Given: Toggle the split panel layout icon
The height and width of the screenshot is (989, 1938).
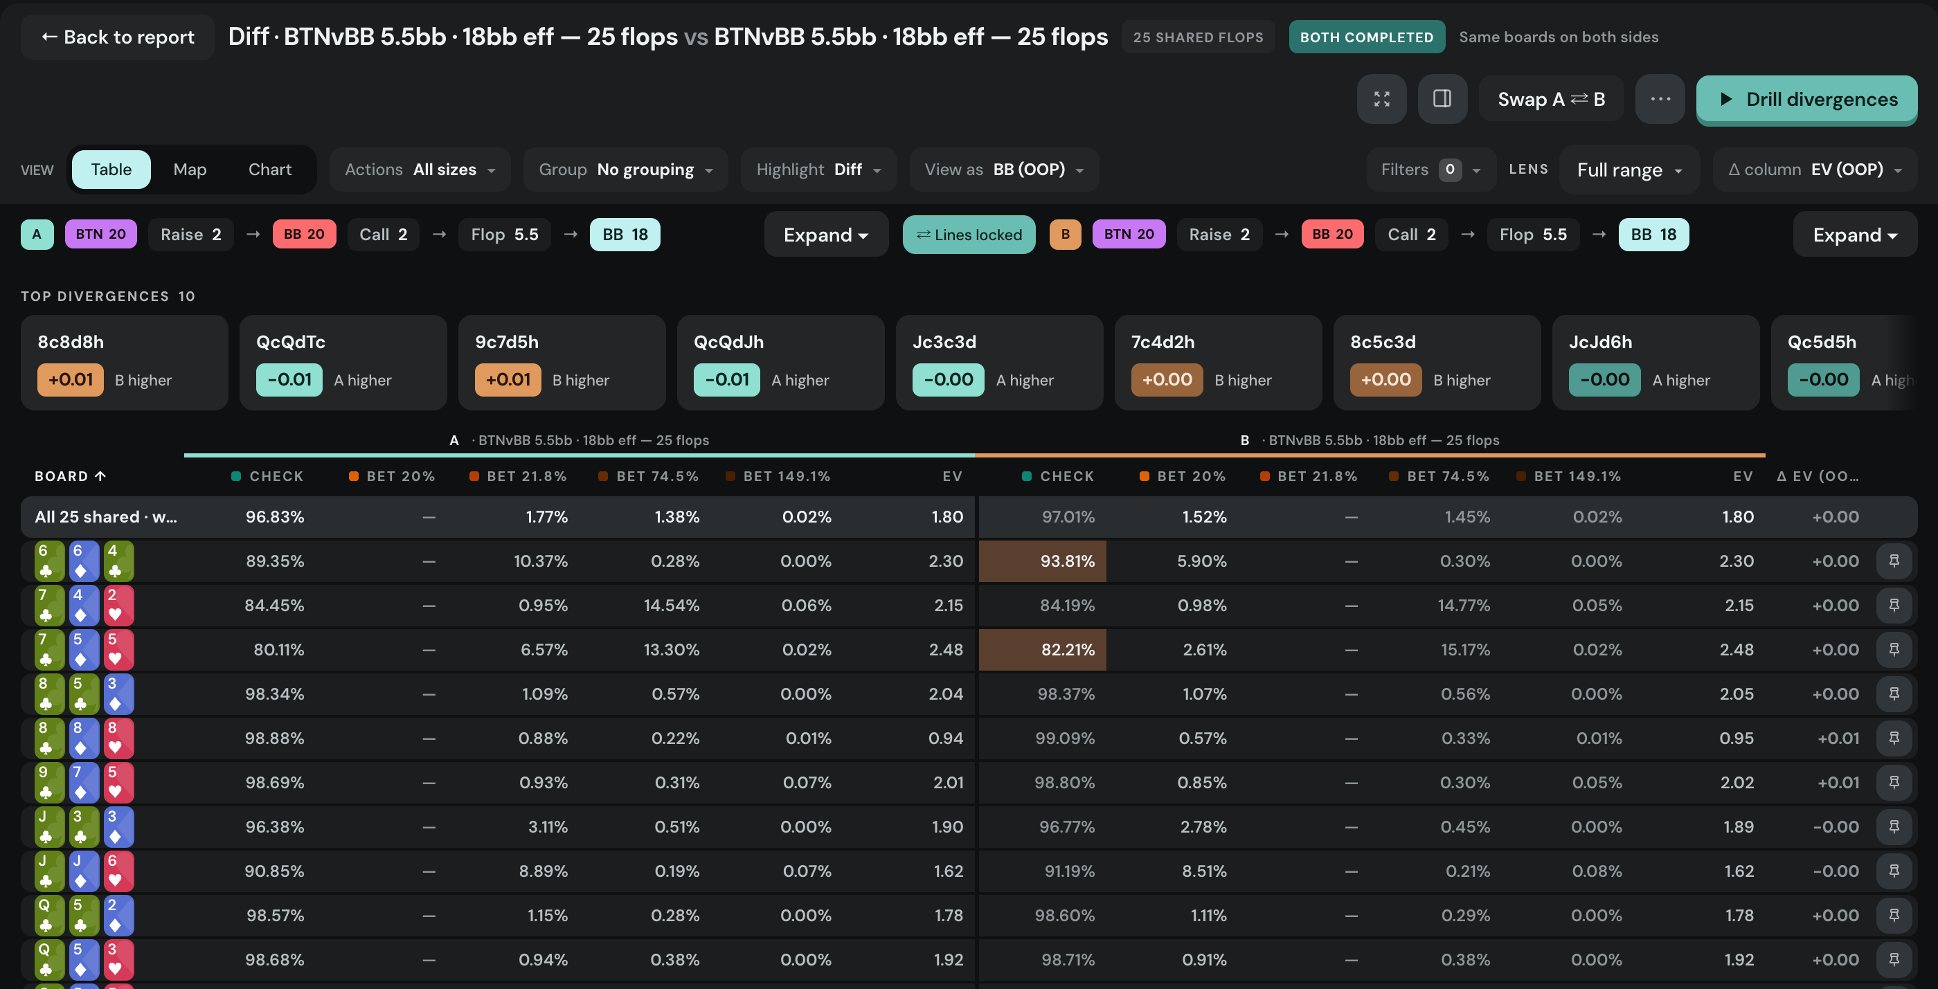Looking at the screenshot, I should [x=1442, y=99].
